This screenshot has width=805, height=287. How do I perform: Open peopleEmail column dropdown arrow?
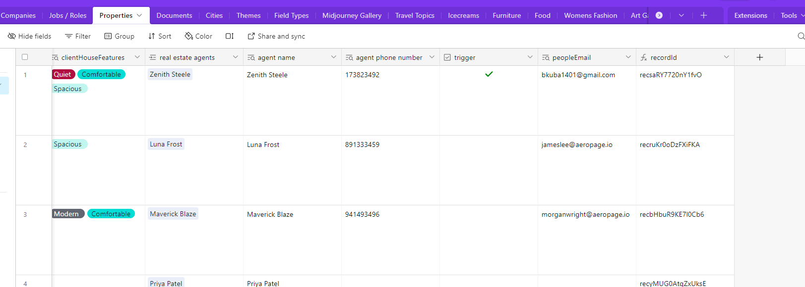628,57
